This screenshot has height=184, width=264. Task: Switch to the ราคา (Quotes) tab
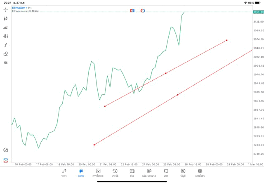[x=64, y=173]
